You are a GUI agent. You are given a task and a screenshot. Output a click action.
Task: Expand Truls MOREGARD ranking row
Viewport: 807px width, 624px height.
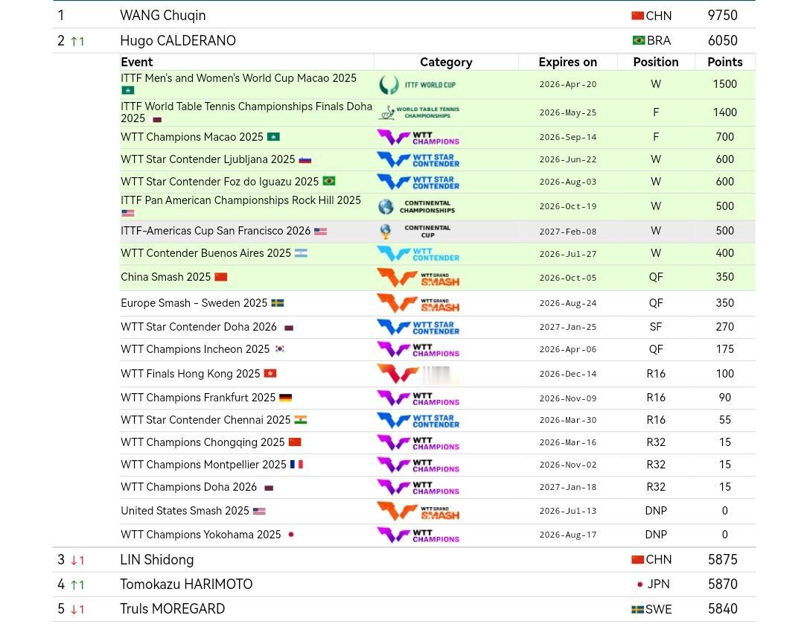[x=404, y=609]
